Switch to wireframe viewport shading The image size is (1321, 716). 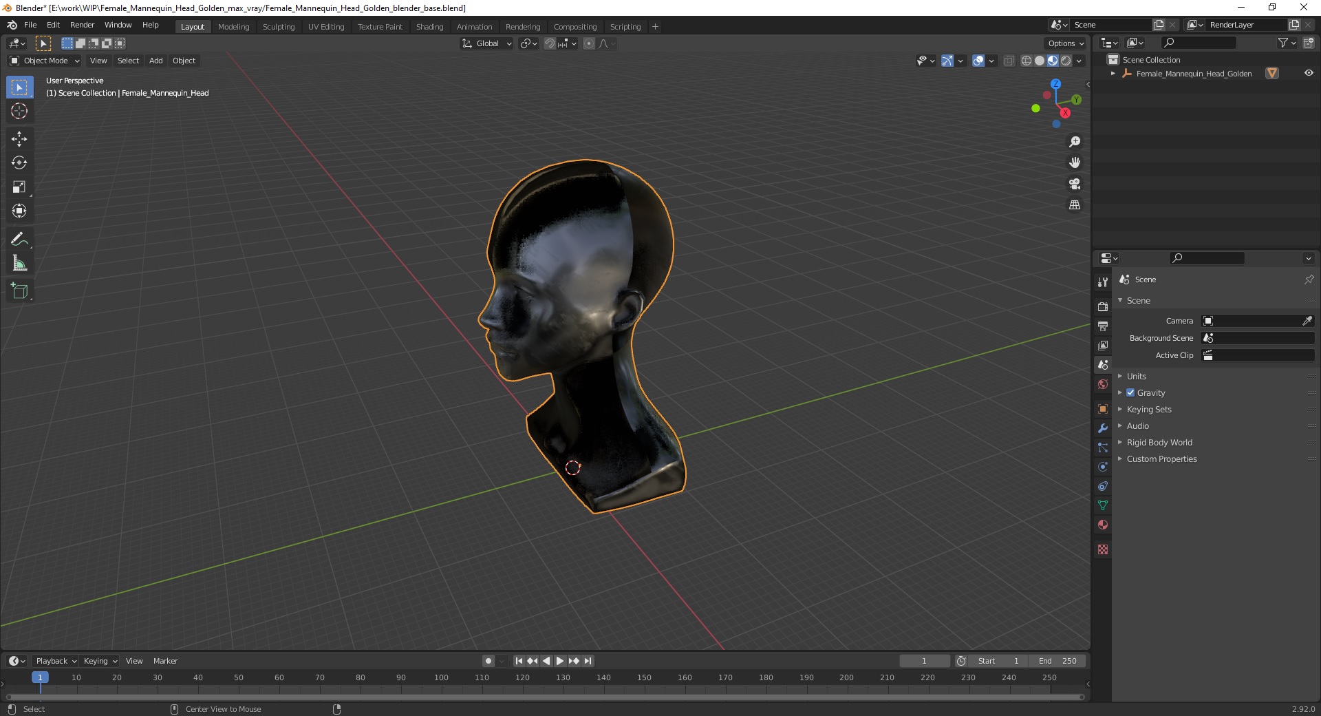(1027, 61)
